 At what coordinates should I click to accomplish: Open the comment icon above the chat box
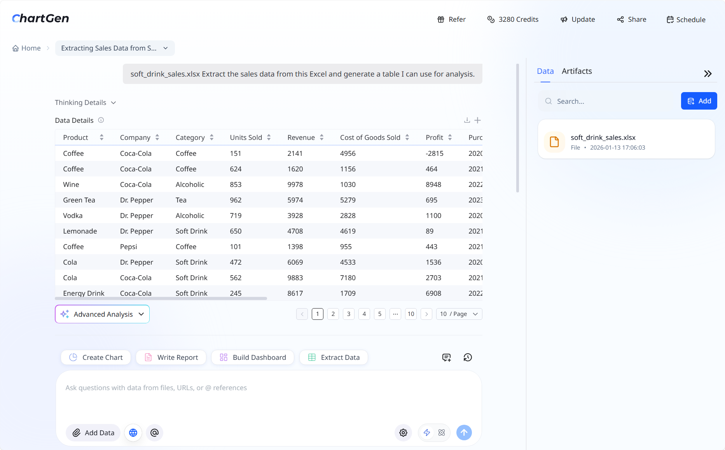[x=446, y=357]
